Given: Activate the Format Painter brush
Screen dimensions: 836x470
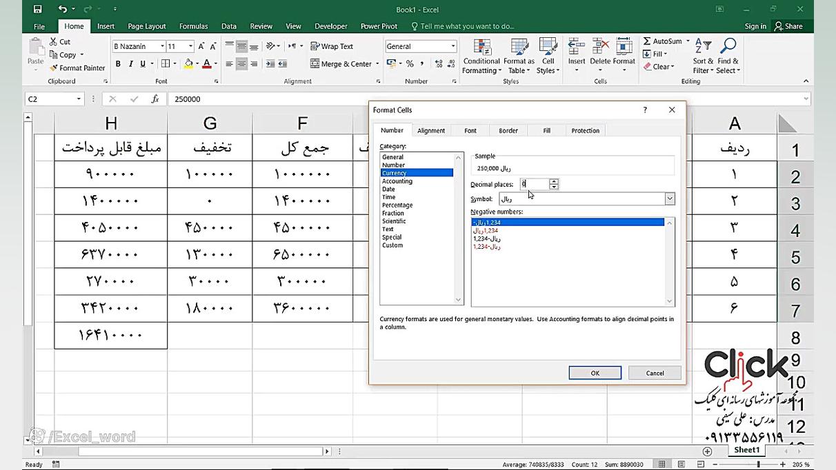Looking at the screenshot, I should (x=54, y=68).
